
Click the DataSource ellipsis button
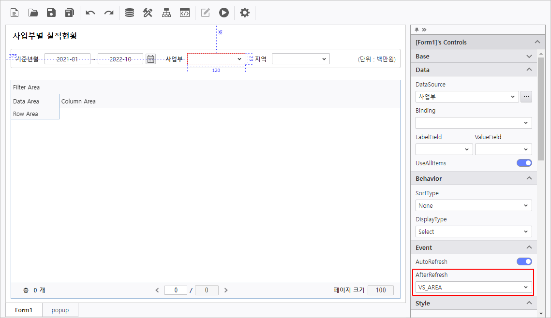(x=526, y=97)
